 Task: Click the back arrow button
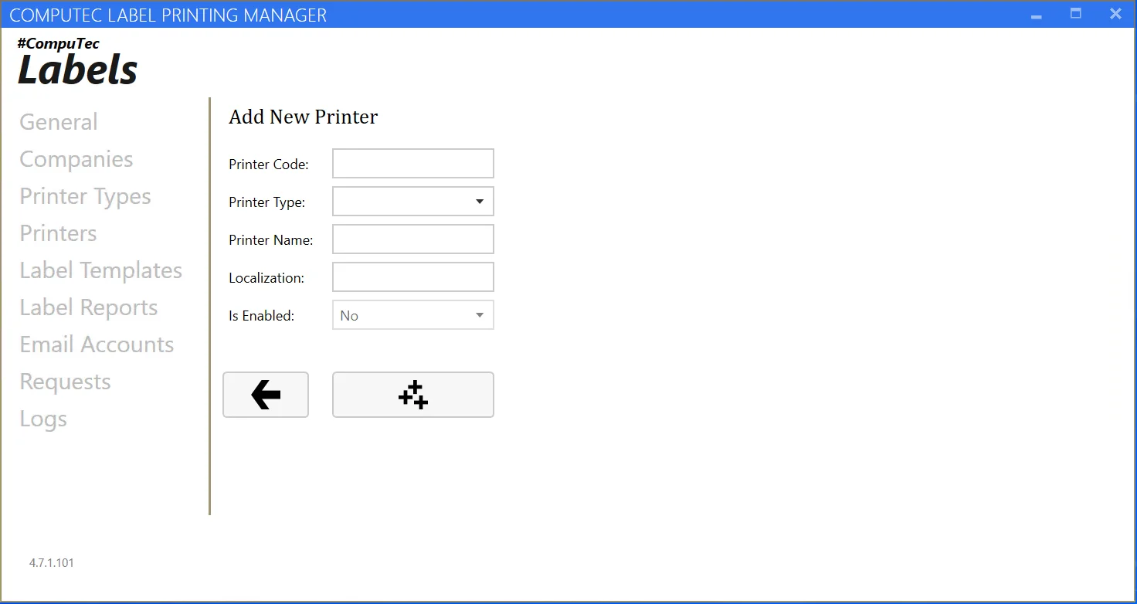tap(266, 395)
